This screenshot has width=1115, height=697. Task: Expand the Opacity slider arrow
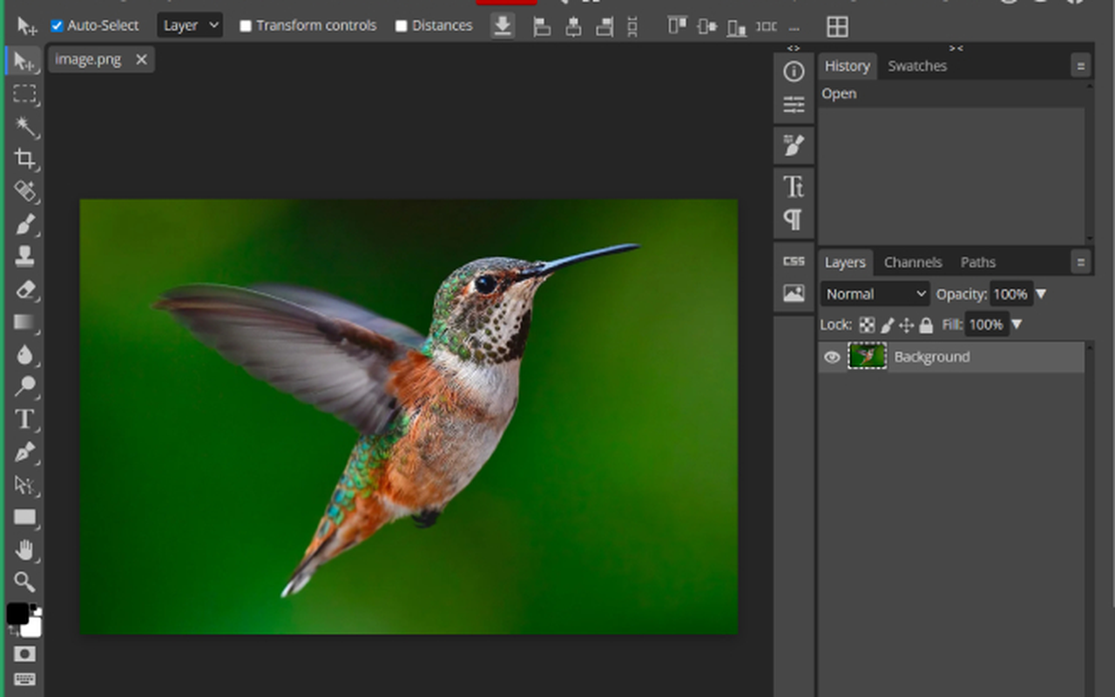point(1040,294)
